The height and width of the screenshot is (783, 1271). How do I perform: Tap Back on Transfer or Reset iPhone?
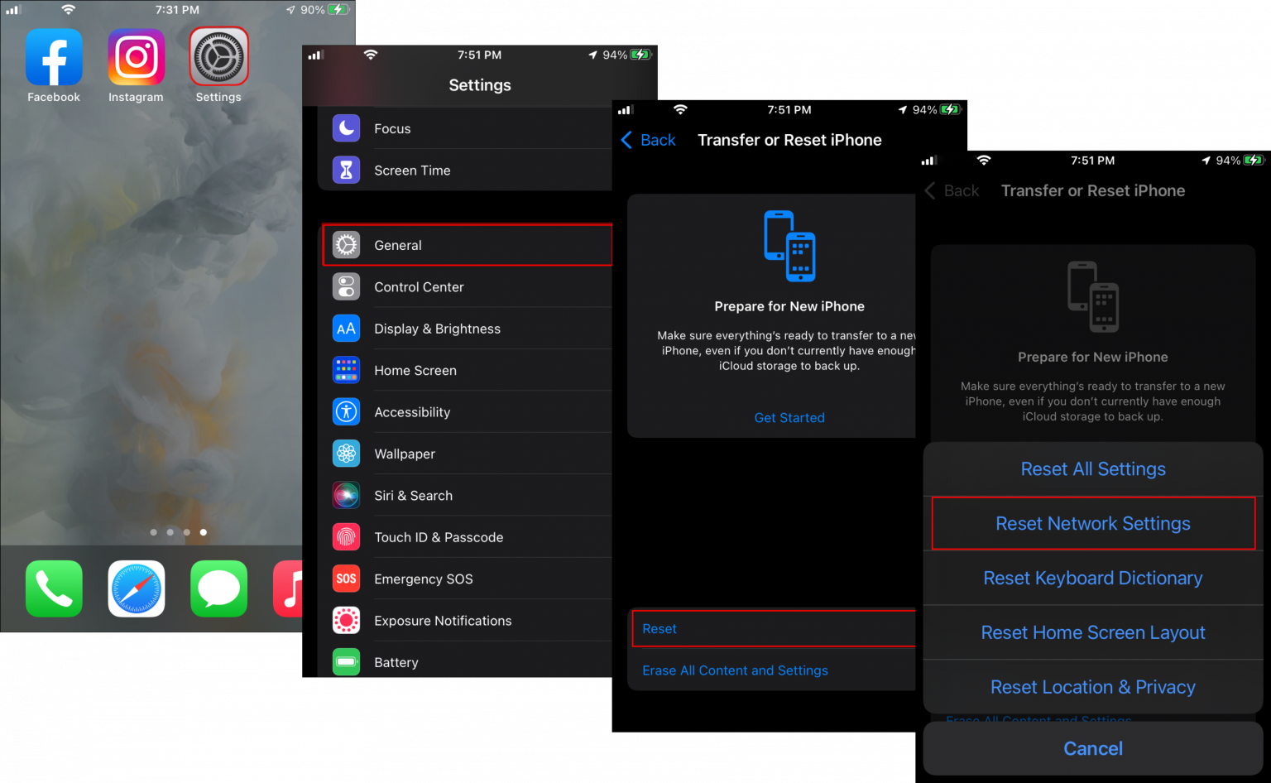649,140
